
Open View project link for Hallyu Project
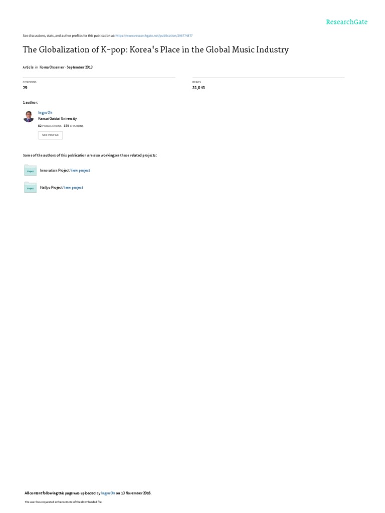point(73,187)
